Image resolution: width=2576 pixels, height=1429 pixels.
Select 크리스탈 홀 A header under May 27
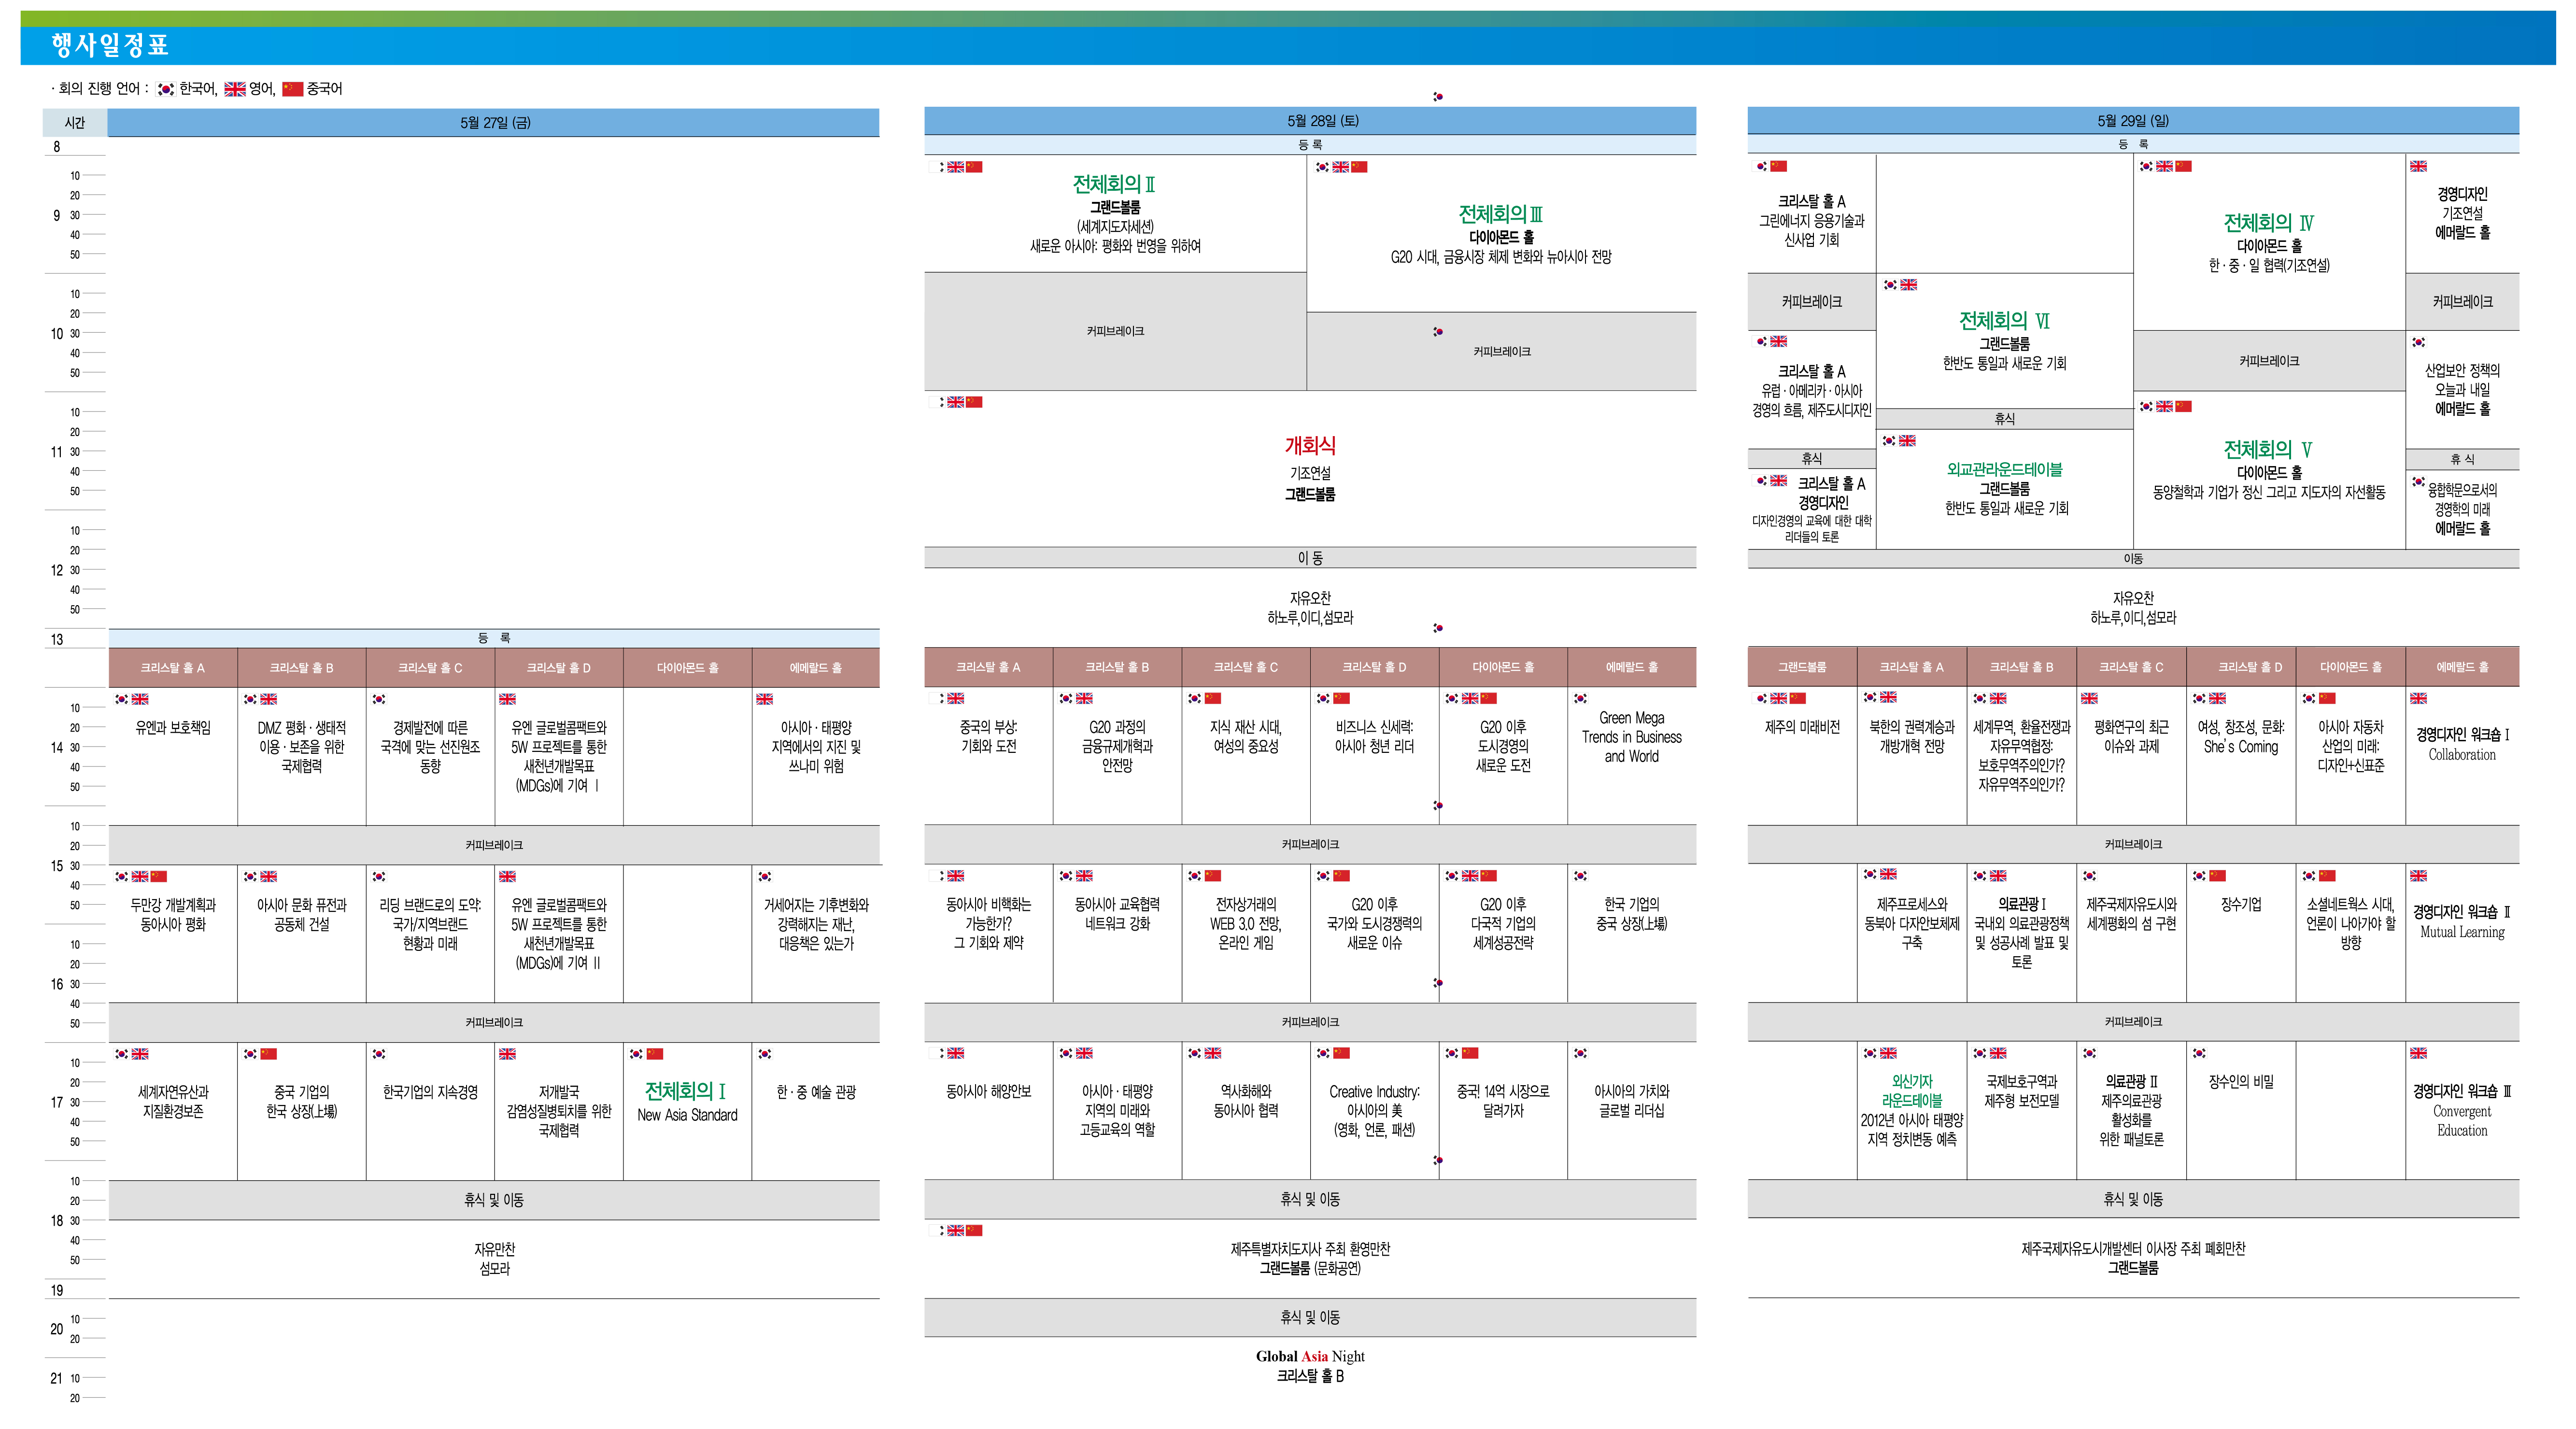(x=173, y=668)
